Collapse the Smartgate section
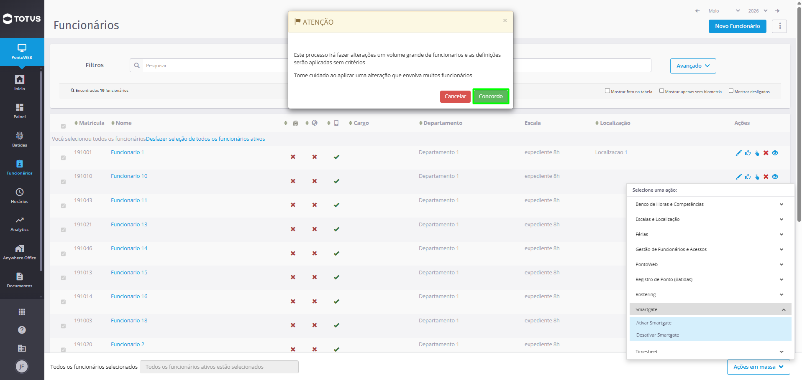The width and height of the screenshot is (802, 380). tap(710, 309)
